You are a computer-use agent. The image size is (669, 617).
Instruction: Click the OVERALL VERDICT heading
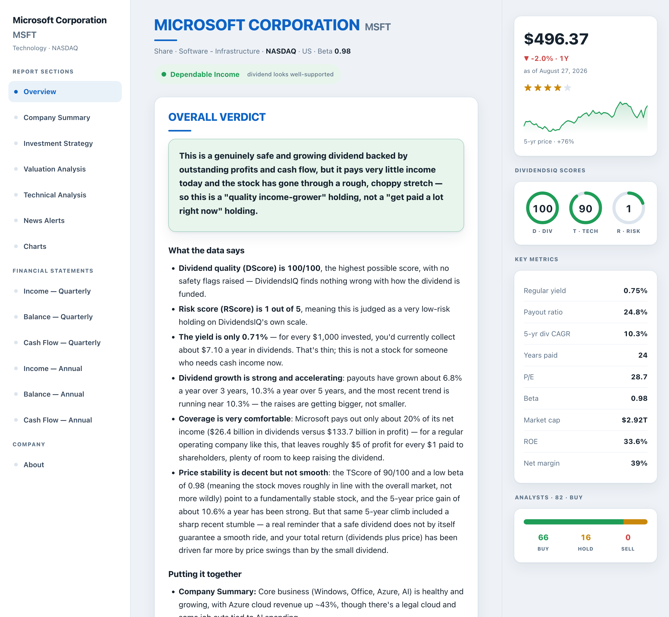click(217, 117)
